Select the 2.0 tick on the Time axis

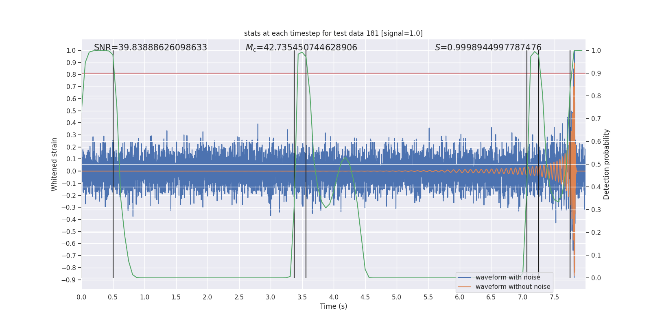[208, 297]
